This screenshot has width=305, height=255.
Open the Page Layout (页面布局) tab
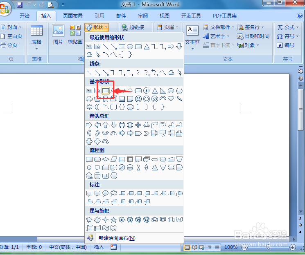[x=73, y=16]
